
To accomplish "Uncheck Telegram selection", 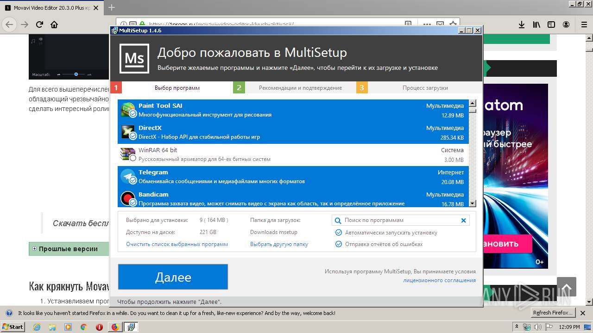I will coord(133,180).
